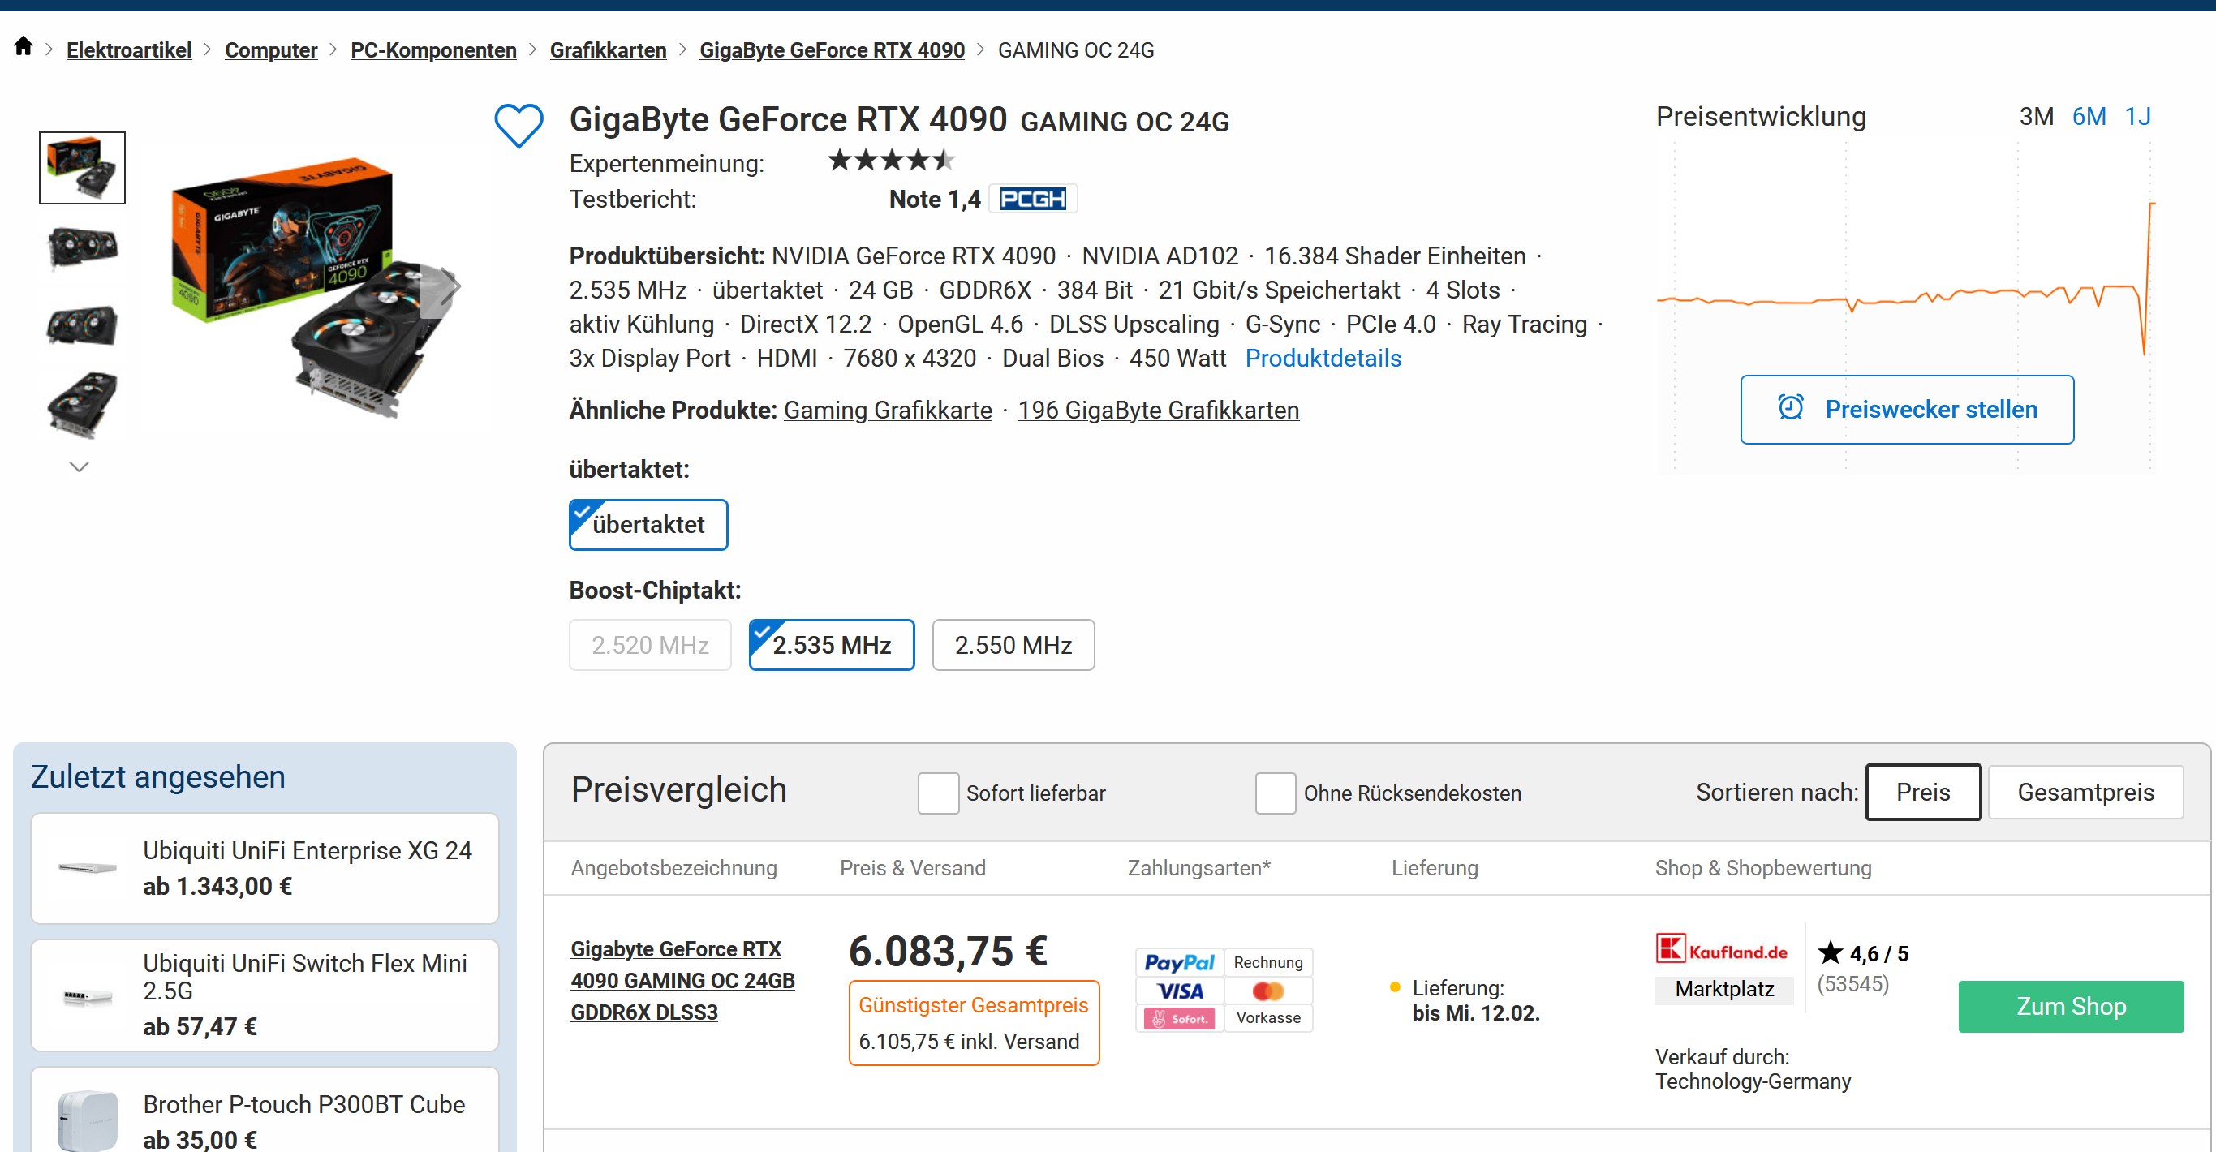This screenshot has width=2216, height=1152.
Task: Click the Shop & Shopbewertung column header
Action: 1762,868
